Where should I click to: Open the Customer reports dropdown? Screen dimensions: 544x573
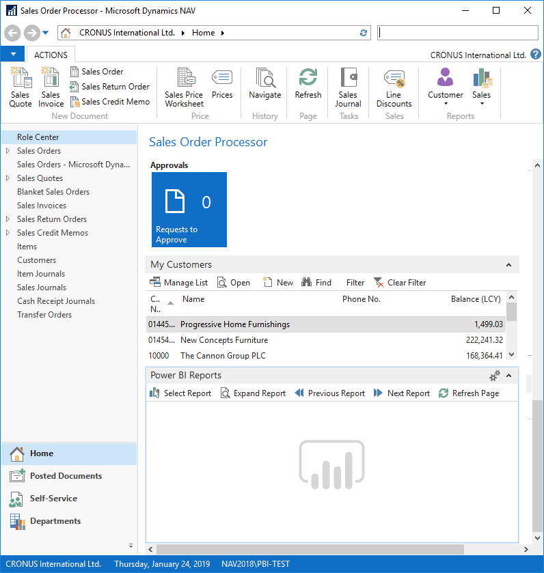pos(446,87)
